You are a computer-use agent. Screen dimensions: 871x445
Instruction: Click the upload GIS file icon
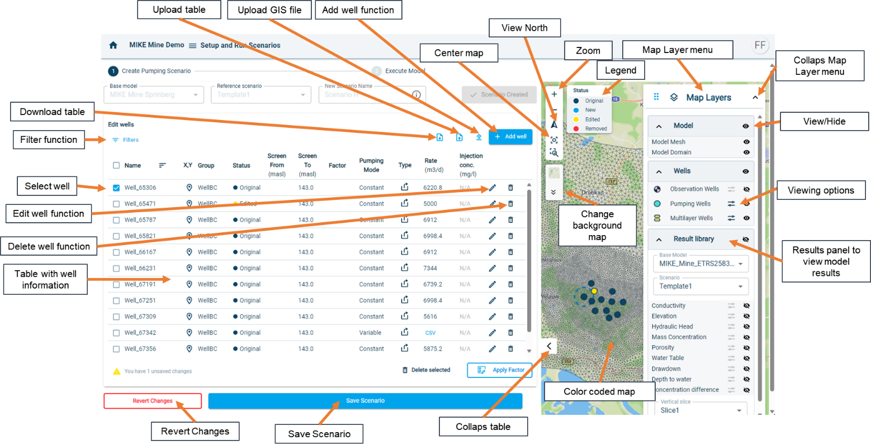[479, 137]
